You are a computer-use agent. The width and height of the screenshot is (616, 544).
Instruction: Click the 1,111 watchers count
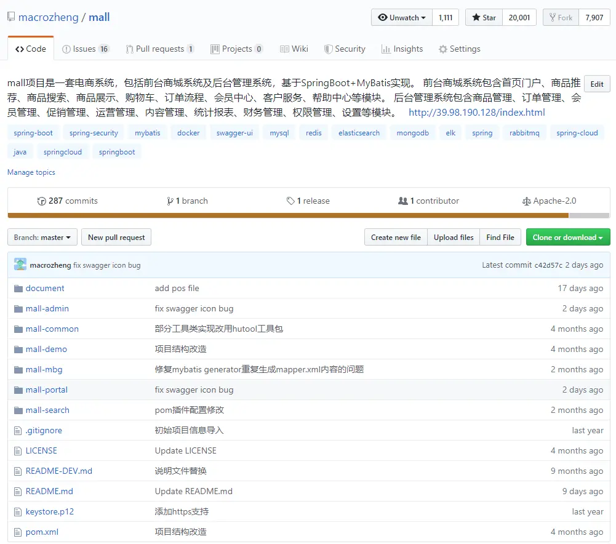pyautogui.click(x=446, y=17)
